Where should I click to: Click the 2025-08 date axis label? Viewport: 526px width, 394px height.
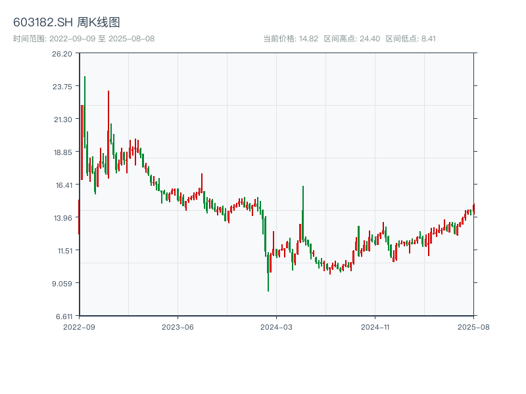point(473,326)
